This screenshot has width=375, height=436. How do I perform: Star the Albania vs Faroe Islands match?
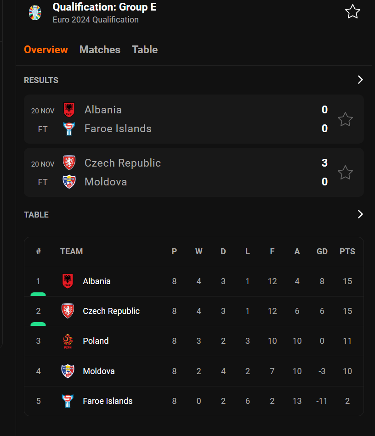(345, 119)
